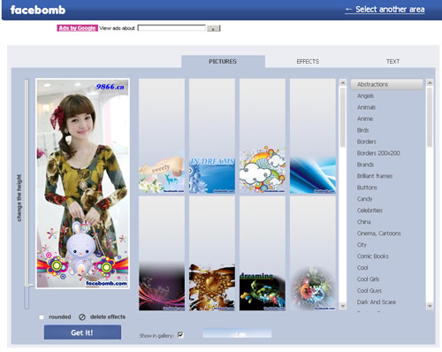The width and height of the screenshot is (442, 352).
Task: Select the Birds category
Action: point(362,130)
